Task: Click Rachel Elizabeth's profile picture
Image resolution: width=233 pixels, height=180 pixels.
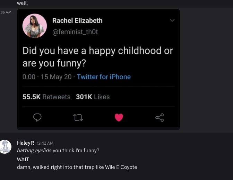Action: (35, 26)
